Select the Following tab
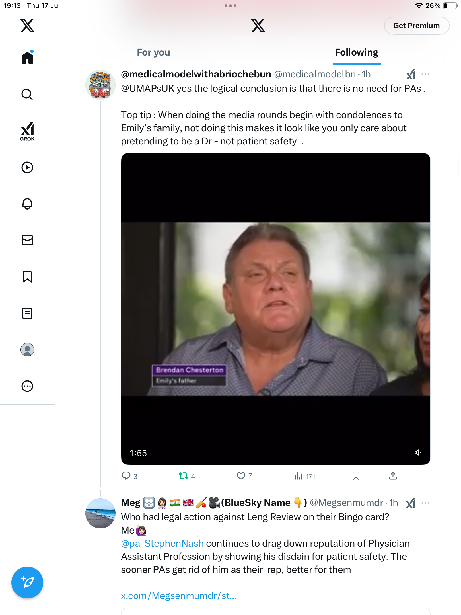Image resolution: width=461 pixels, height=615 pixels. pos(357,52)
